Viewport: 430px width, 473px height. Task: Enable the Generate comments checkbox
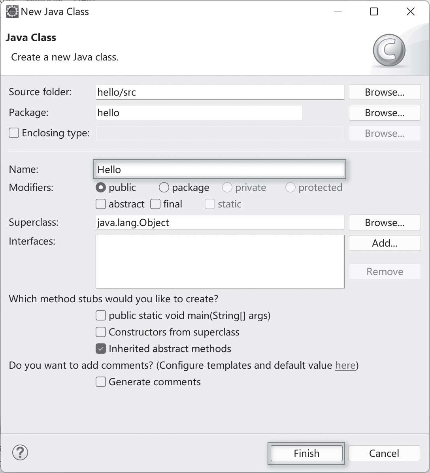coord(101,382)
